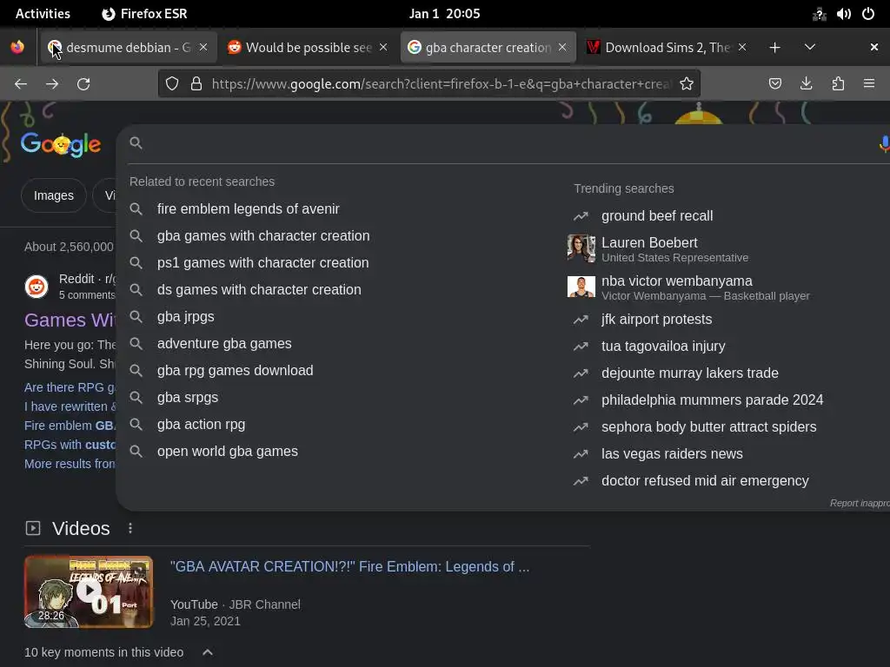The width and height of the screenshot is (890, 667).
Task: Close the 'Would be possible see' tab
Action: coord(383,48)
